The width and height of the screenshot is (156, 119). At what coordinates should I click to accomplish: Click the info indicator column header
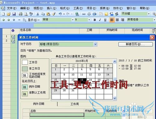tap(13, 31)
